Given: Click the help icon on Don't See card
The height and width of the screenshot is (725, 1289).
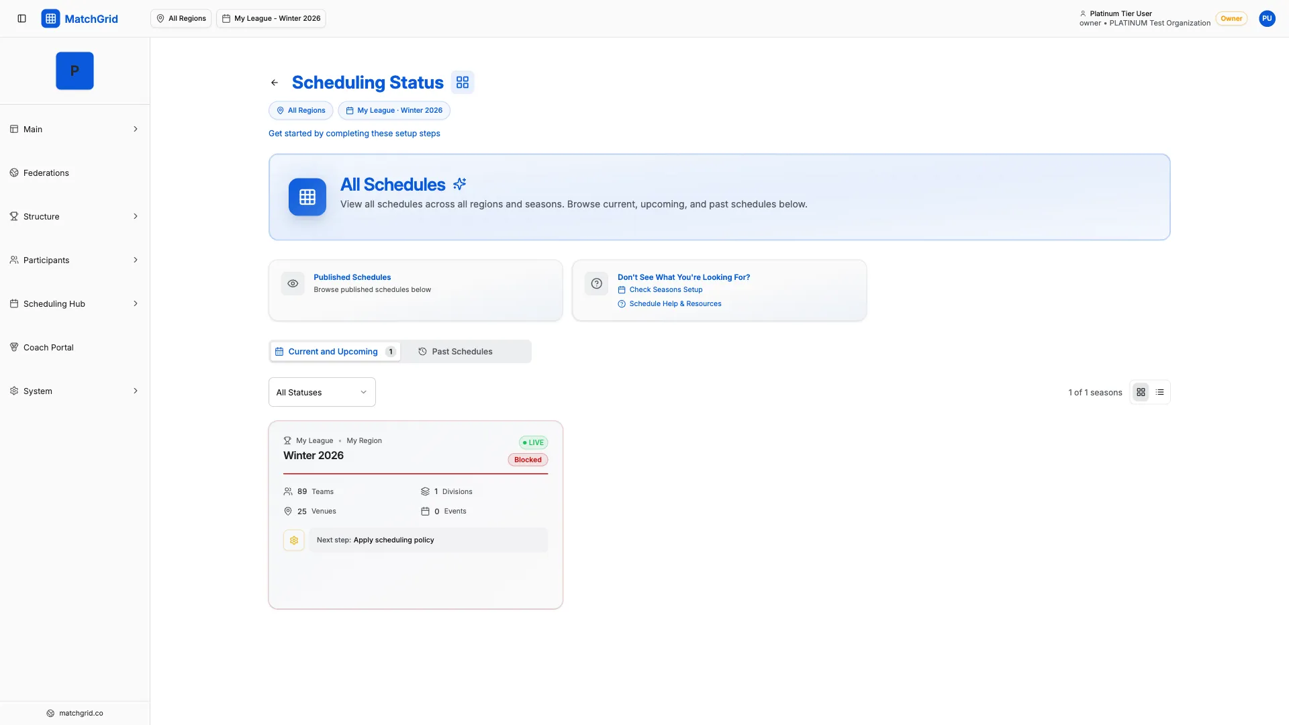Looking at the screenshot, I should pos(596,283).
